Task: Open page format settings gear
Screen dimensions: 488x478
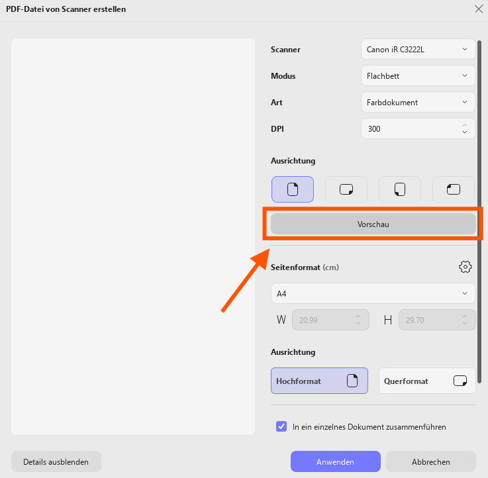Action: tap(465, 267)
